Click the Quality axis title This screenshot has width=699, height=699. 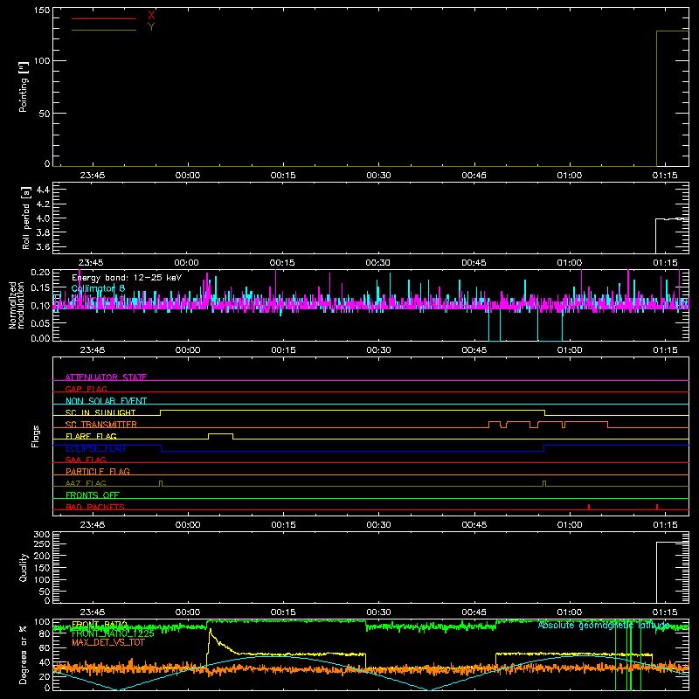(x=24, y=567)
